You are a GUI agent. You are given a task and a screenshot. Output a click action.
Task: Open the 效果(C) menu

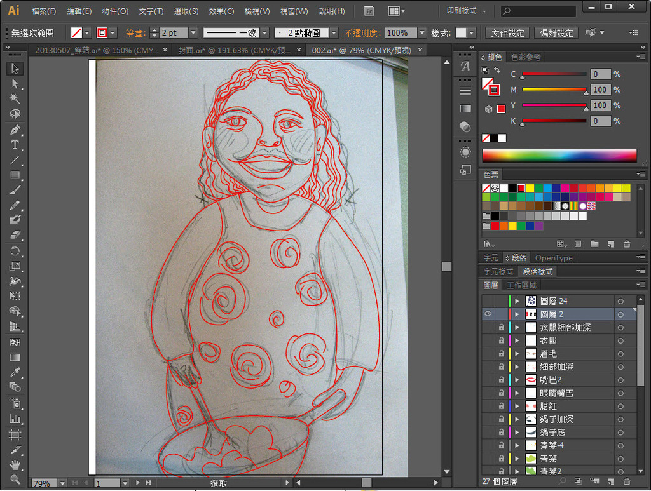[x=221, y=11]
